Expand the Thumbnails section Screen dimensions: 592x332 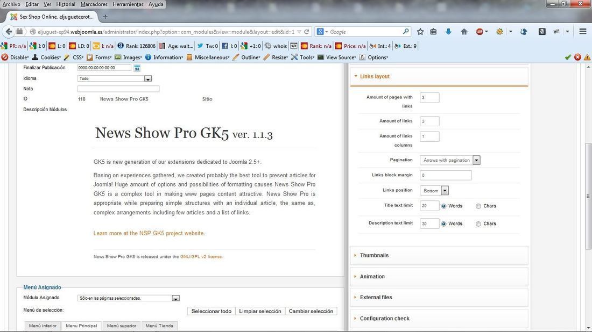coord(439,256)
